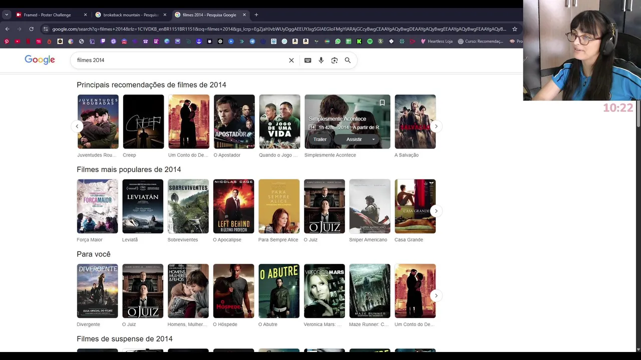Click the browser address bar URL

coord(278,29)
